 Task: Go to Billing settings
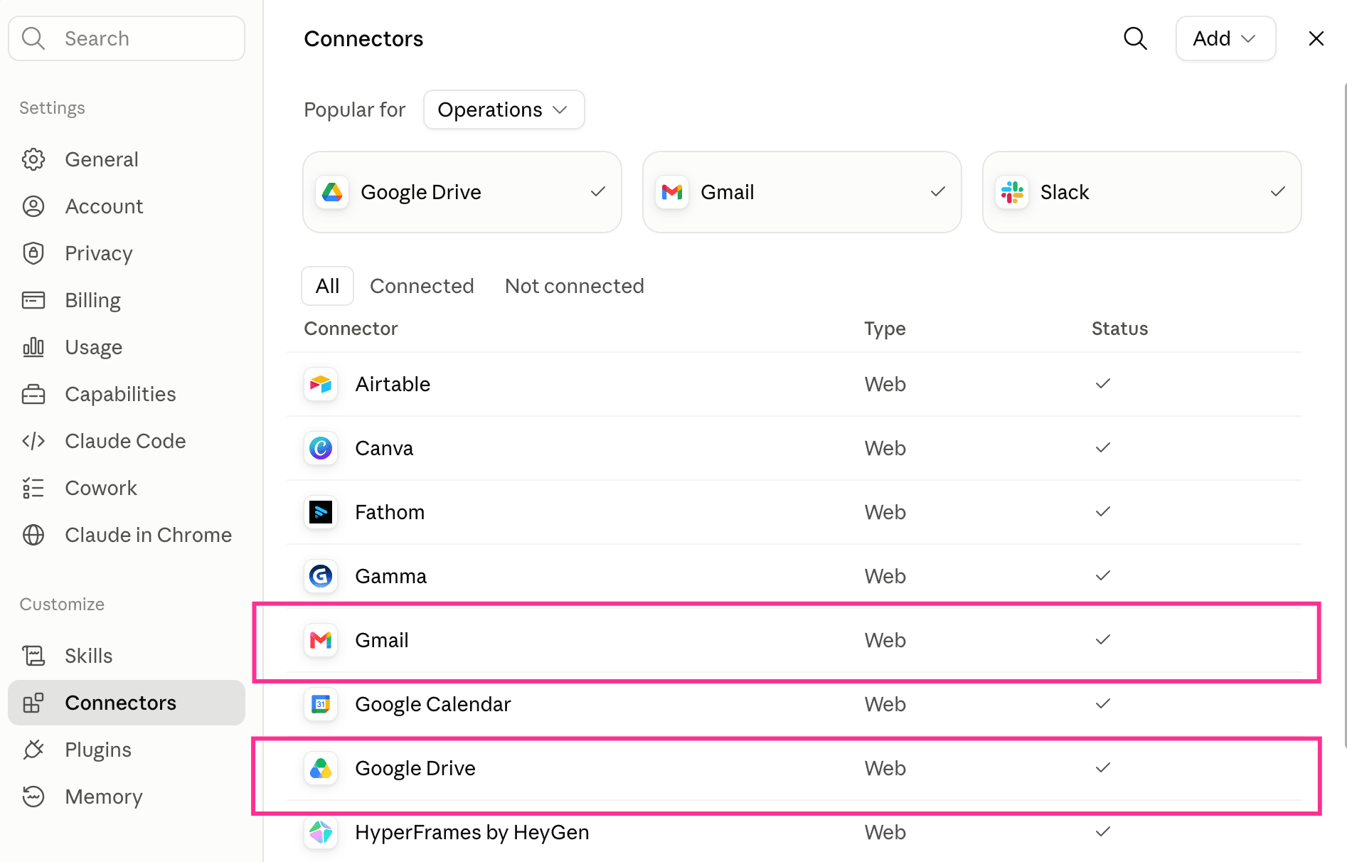click(127, 300)
